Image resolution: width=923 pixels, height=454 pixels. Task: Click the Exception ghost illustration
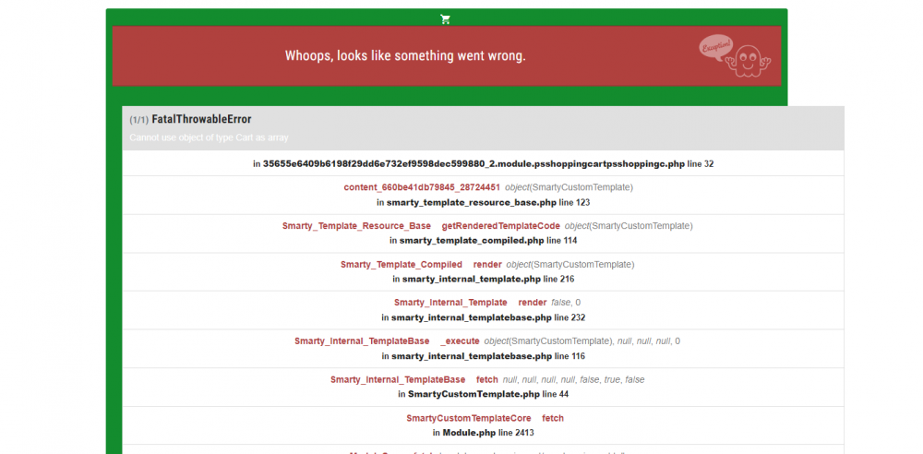(736, 56)
